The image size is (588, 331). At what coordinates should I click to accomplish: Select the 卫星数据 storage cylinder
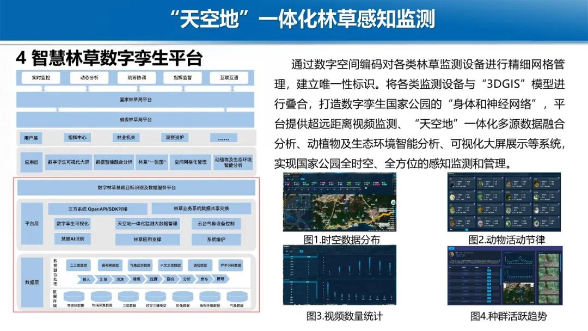[128, 296]
